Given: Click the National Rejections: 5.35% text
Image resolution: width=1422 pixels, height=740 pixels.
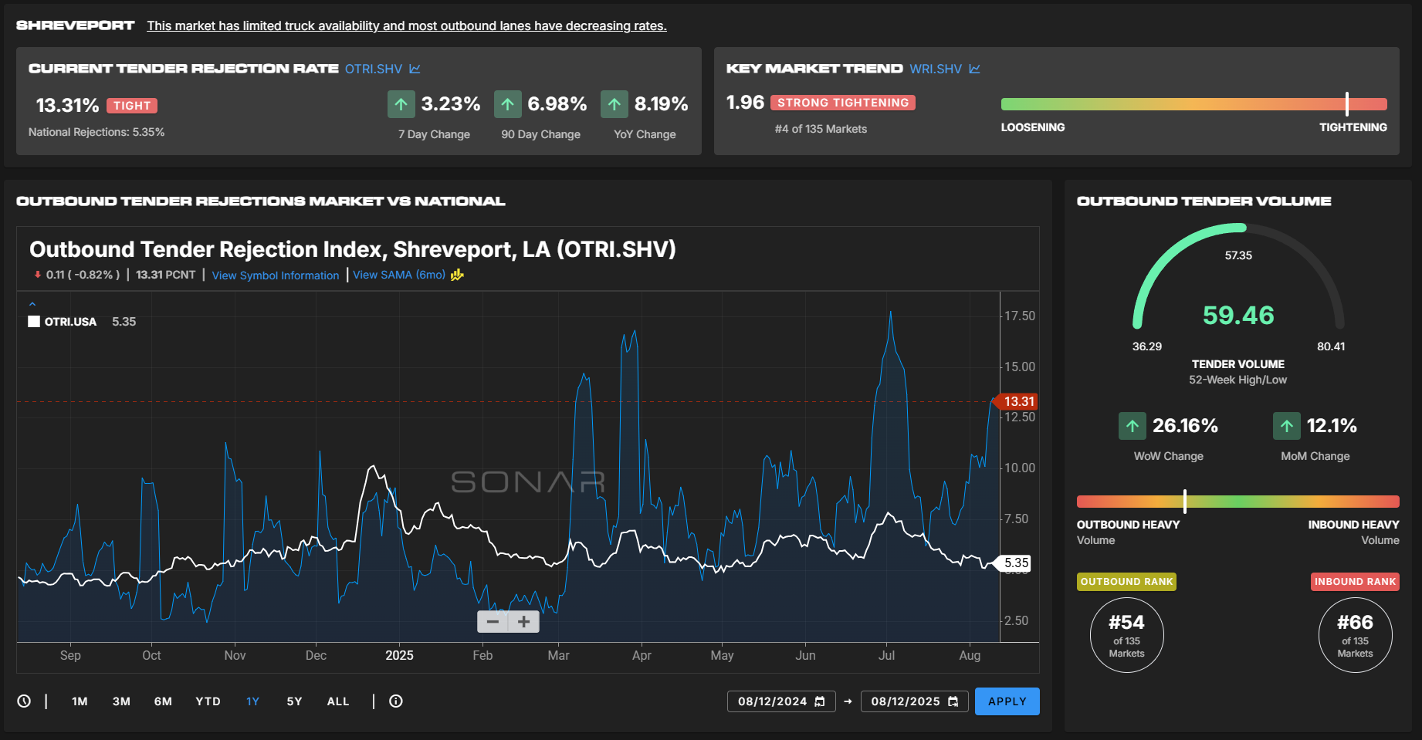Looking at the screenshot, I should pyautogui.click(x=96, y=133).
